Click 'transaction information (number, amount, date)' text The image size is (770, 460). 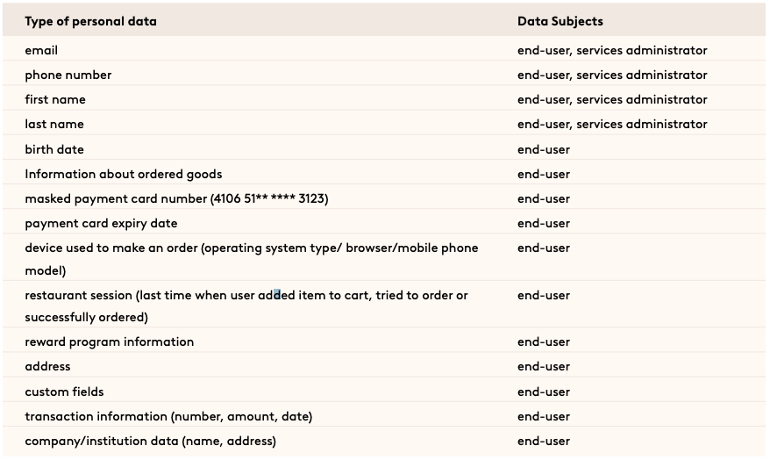tap(168, 416)
